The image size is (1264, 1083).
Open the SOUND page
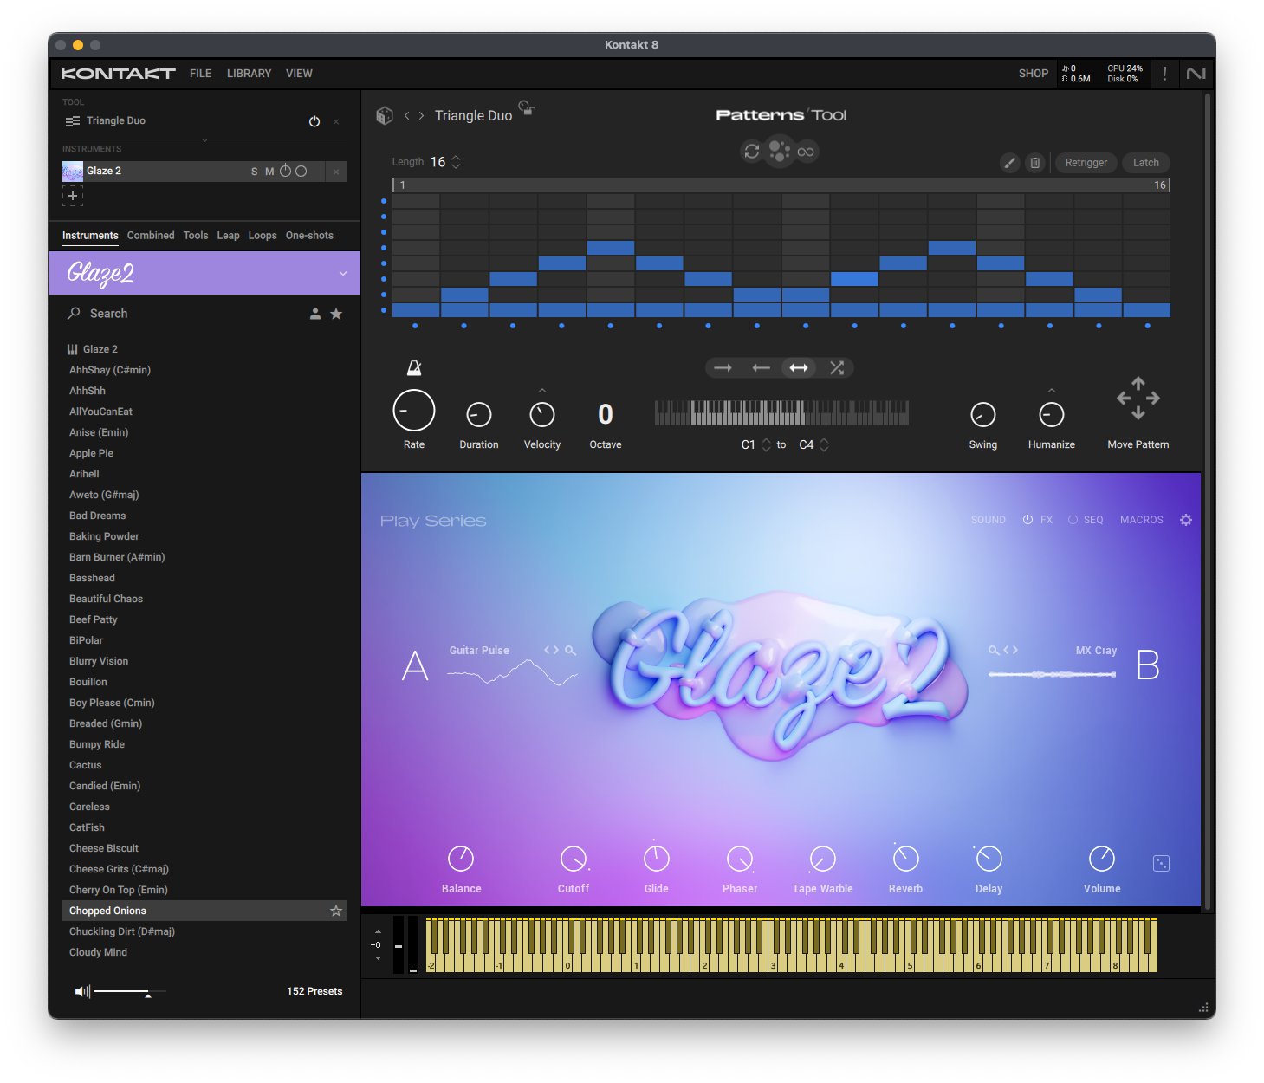coord(989,520)
